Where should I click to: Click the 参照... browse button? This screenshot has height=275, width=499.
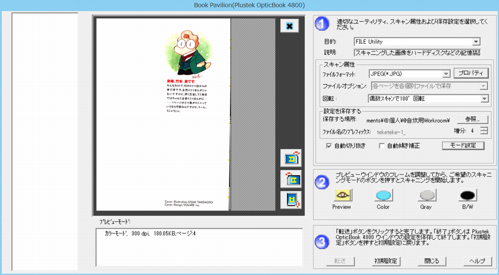coord(473,119)
